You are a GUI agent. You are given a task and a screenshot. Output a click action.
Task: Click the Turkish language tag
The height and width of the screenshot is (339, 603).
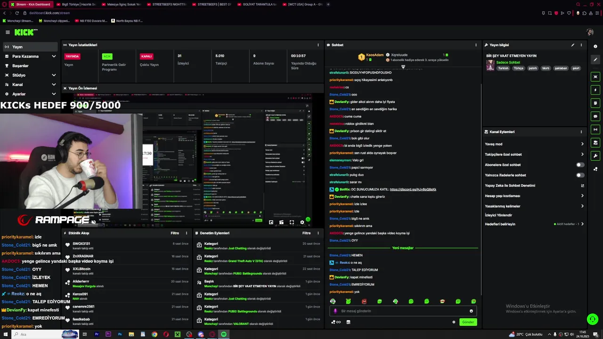pyautogui.click(x=503, y=68)
